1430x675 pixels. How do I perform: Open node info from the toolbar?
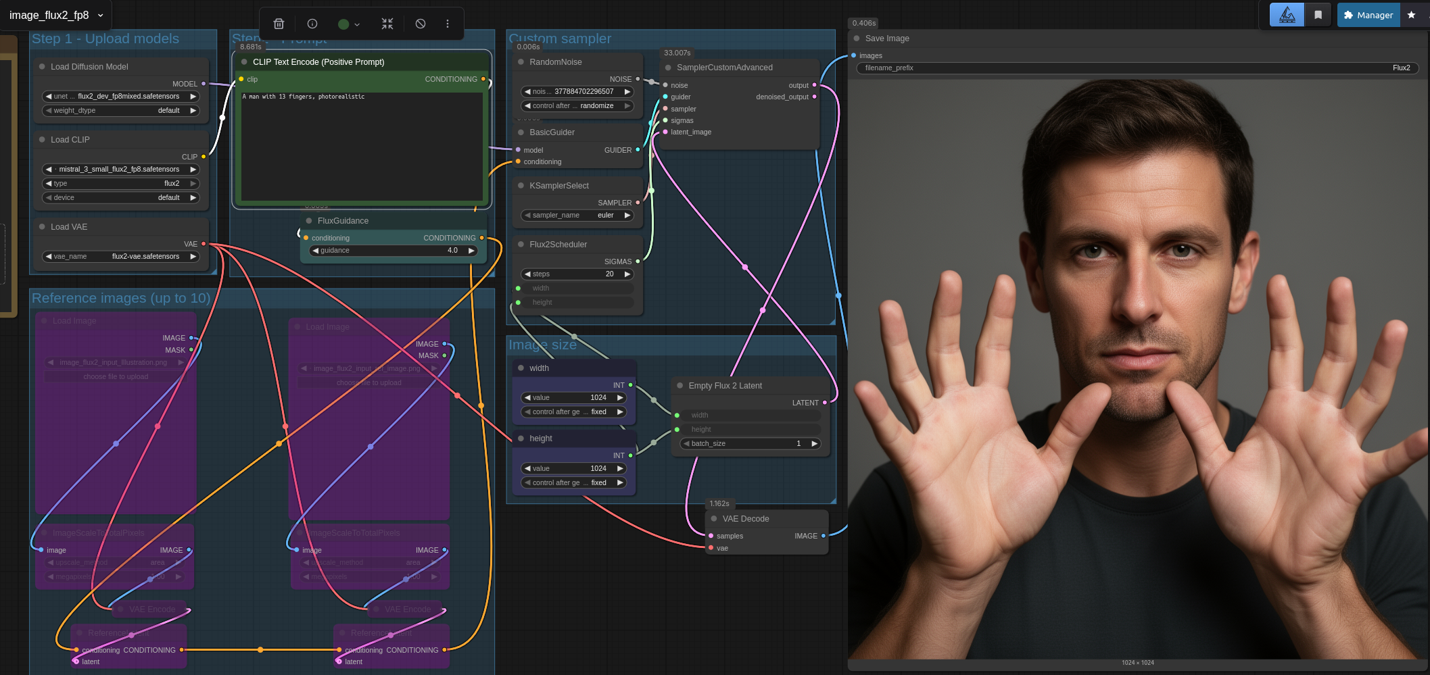pyautogui.click(x=312, y=24)
